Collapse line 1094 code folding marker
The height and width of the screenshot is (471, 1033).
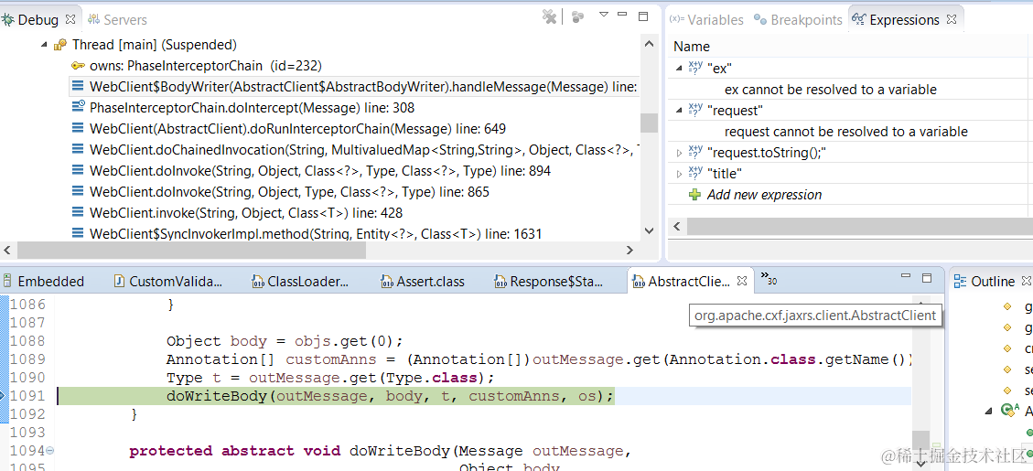(50, 451)
